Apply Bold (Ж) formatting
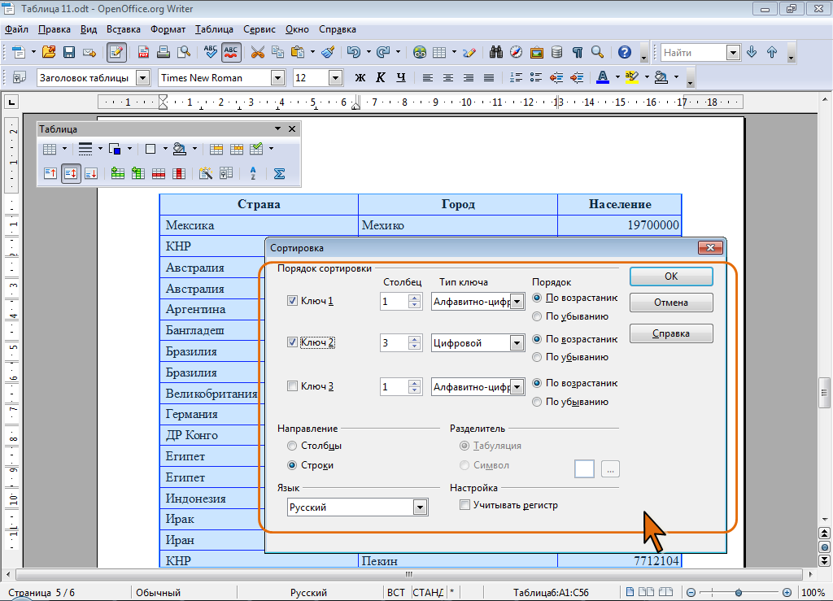 click(360, 77)
